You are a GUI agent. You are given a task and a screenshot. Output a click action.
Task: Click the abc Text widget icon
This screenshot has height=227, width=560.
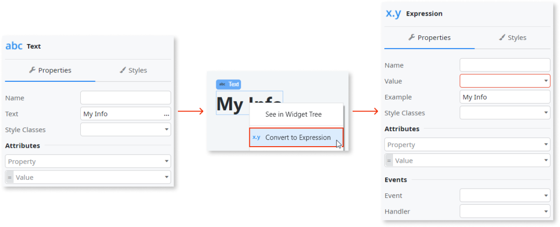point(14,46)
